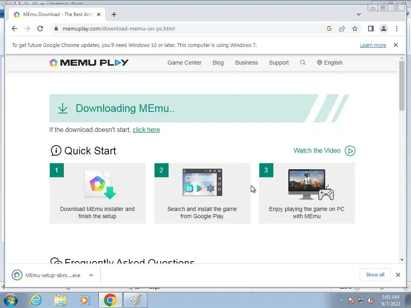
Task: Bookmark this page with the star
Action: click(x=355, y=28)
